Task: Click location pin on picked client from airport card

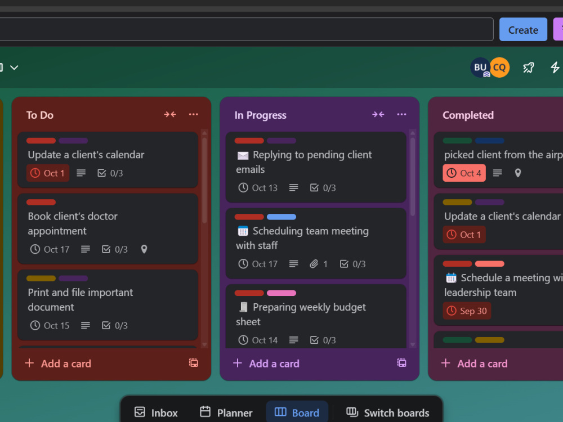Action: coord(518,173)
